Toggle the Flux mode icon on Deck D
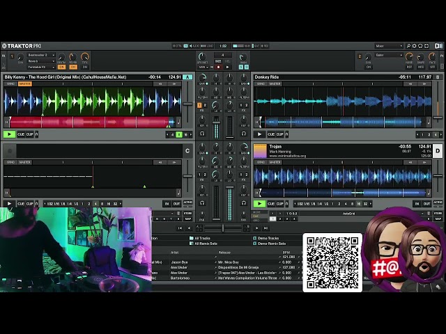 (x=286, y=204)
